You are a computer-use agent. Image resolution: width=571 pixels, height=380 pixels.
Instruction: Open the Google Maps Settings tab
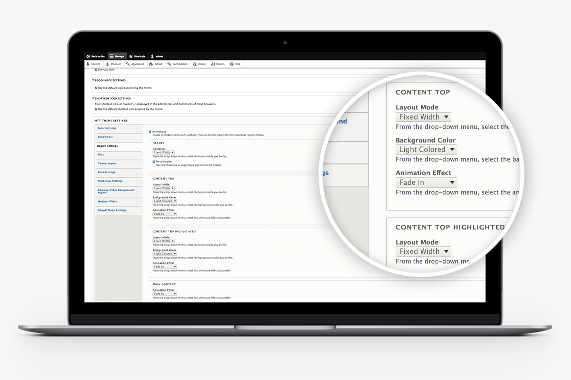tap(112, 210)
